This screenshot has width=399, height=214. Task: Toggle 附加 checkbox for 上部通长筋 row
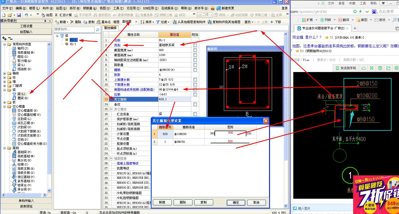pyautogui.click(x=195, y=80)
